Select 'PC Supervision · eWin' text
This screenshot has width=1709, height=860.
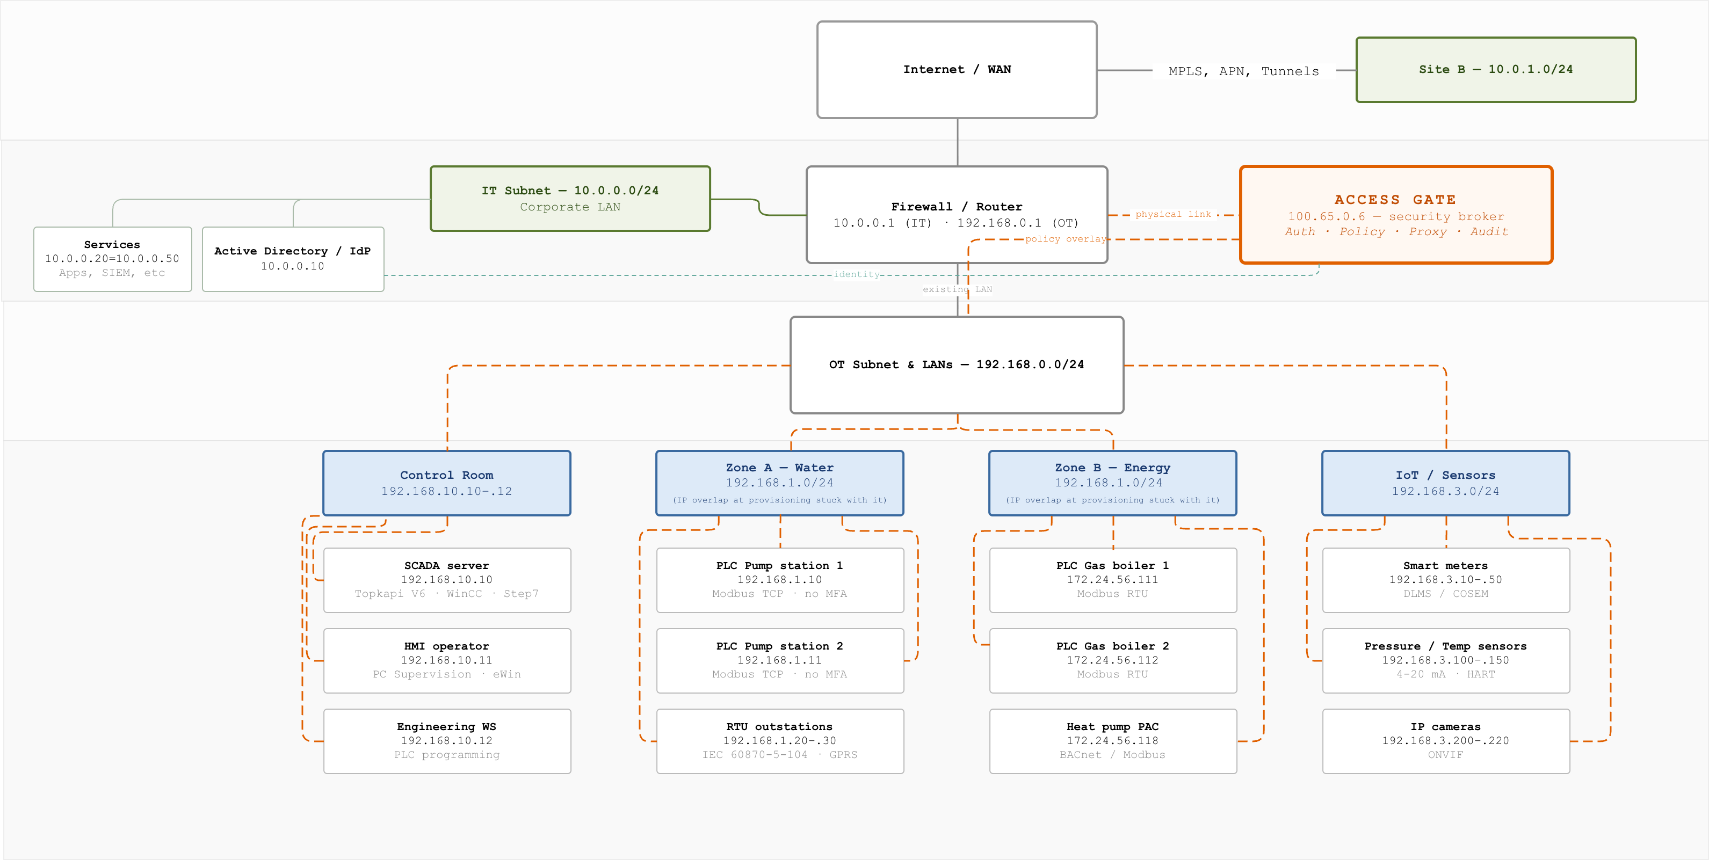click(446, 674)
